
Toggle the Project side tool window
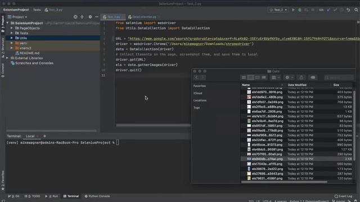[x=3, y=24]
